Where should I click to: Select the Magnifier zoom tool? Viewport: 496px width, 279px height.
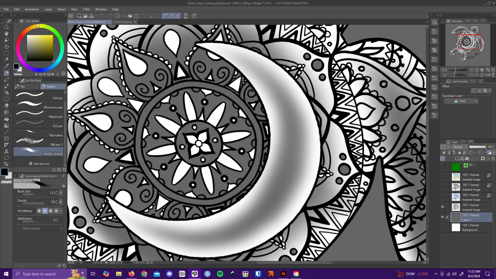6,27
